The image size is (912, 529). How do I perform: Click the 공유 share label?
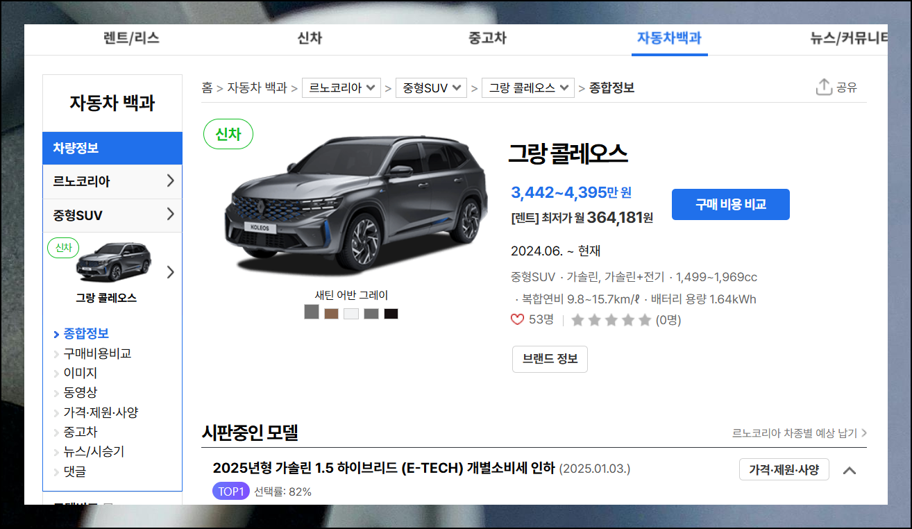(847, 87)
